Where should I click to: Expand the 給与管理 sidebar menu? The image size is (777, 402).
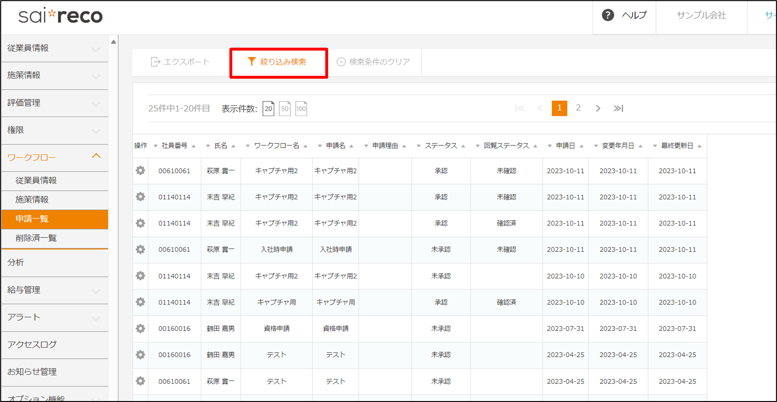tap(54, 290)
